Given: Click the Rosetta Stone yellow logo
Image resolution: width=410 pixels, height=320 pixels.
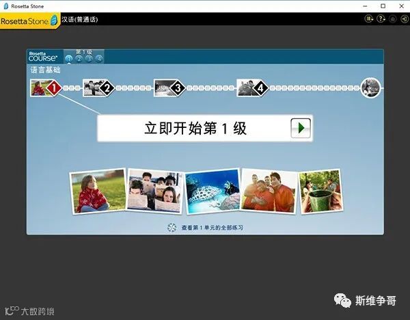Looking at the screenshot, I should coord(29,21).
